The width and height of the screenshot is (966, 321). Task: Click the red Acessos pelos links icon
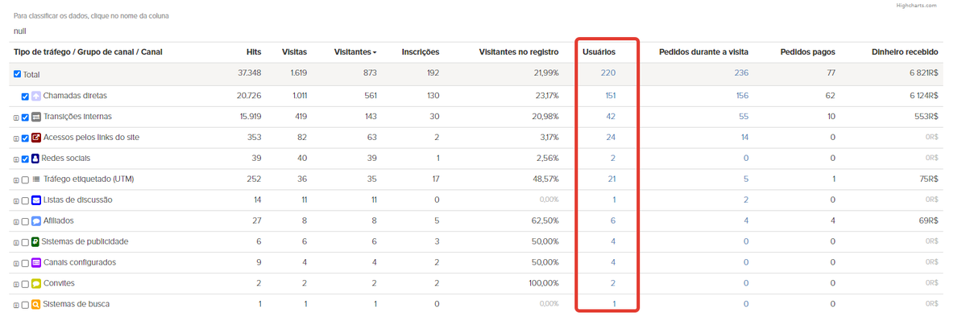[36, 138]
